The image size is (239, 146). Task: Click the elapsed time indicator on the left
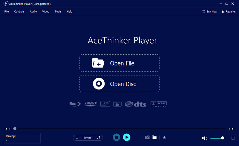pyautogui.click(x=8, y=129)
